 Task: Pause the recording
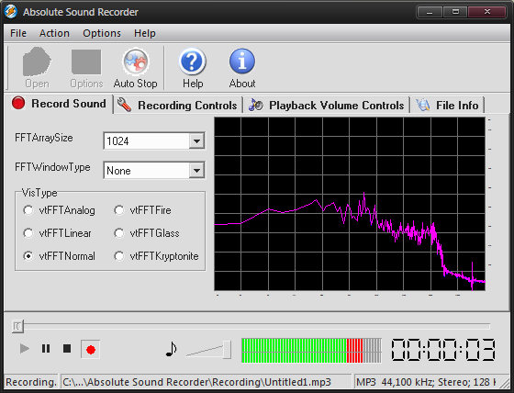pos(46,348)
